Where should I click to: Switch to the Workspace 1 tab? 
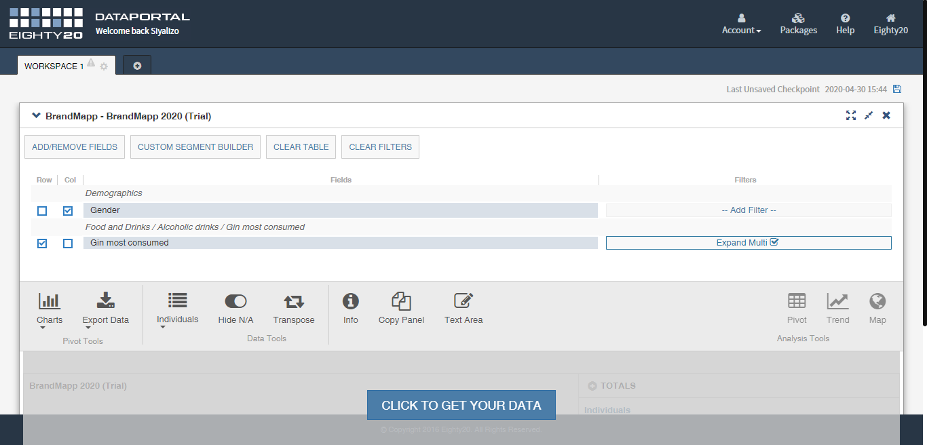point(54,66)
